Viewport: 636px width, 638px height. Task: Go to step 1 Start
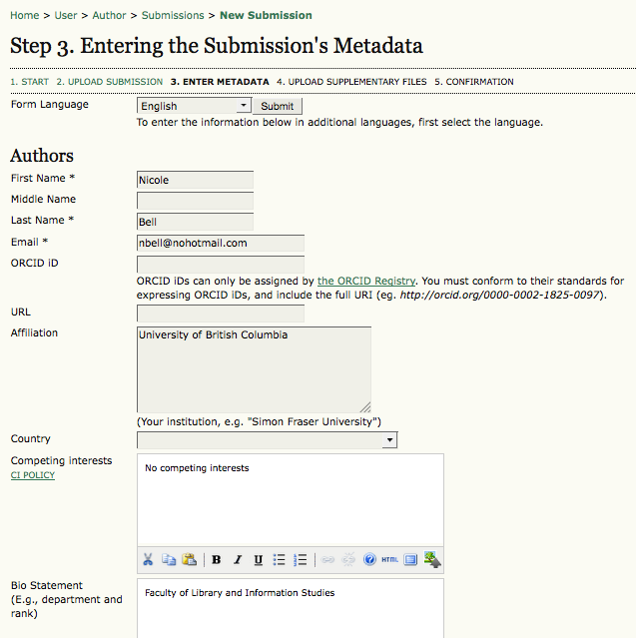pos(29,82)
